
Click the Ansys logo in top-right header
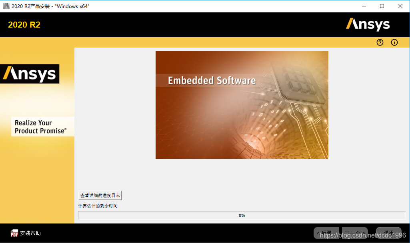click(368, 24)
